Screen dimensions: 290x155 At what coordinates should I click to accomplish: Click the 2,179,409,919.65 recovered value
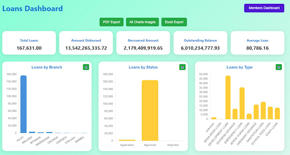click(143, 48)
